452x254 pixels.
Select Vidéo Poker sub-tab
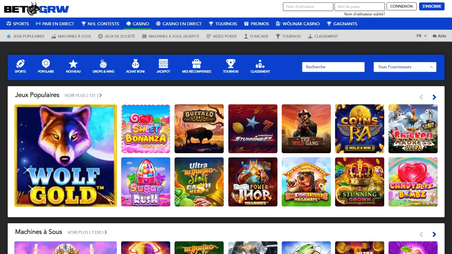pyautogui.click(x=221, y=36)
